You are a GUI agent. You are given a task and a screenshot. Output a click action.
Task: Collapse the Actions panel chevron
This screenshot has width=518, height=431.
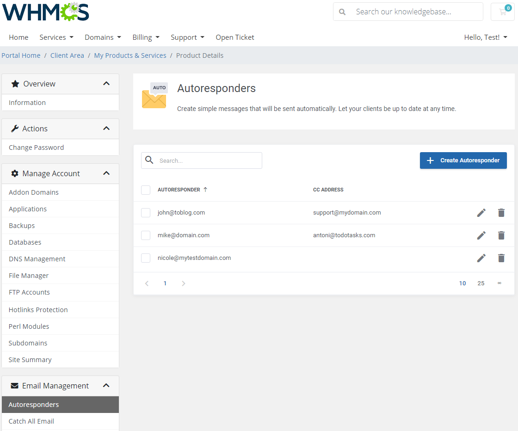pyautogui.click(x=106, y=129)
